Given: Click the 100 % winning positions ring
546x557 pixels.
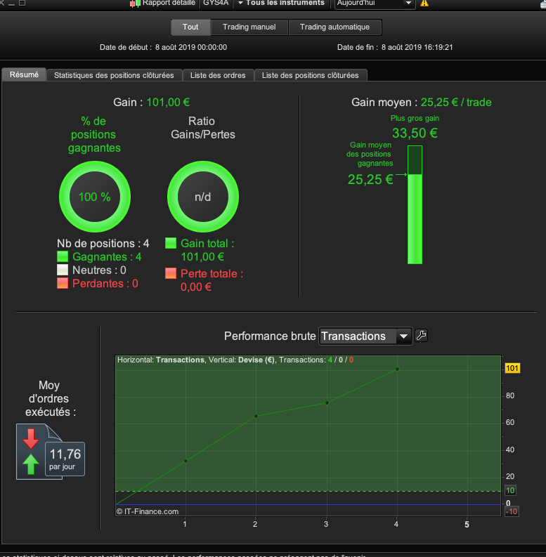Looking at the screenshot, I should click(x=95, y=197).
